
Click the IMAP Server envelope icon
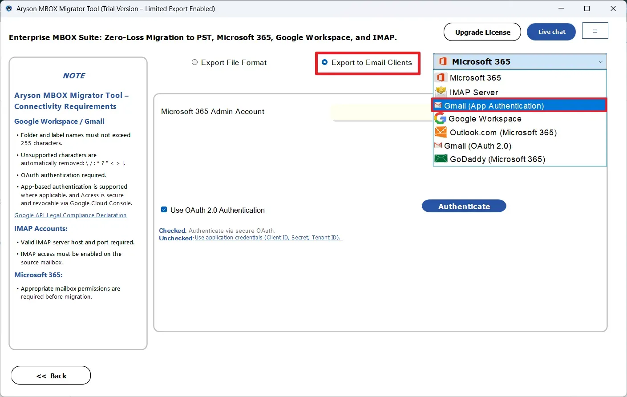click(441, 92)
